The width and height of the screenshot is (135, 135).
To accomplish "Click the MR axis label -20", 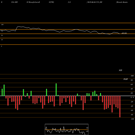I will (132, 102).
